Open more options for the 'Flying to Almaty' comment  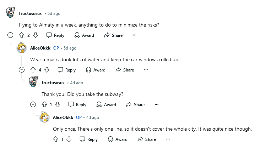134,35
